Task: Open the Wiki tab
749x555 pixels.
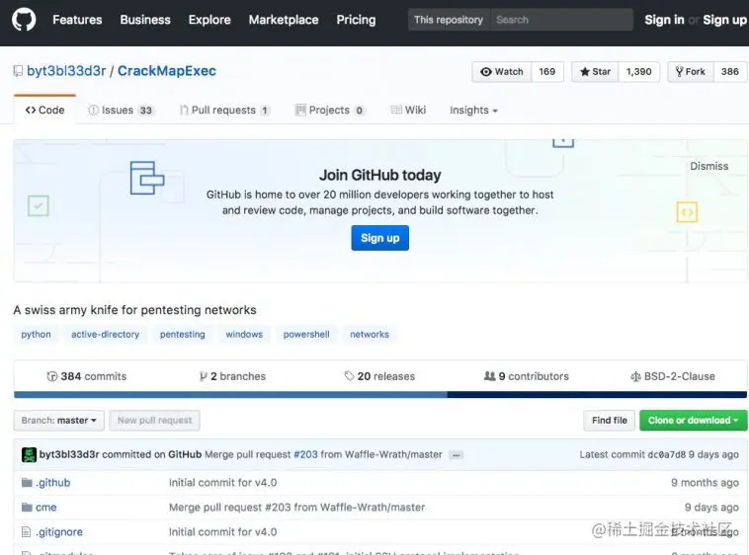Action: [408, 111]
